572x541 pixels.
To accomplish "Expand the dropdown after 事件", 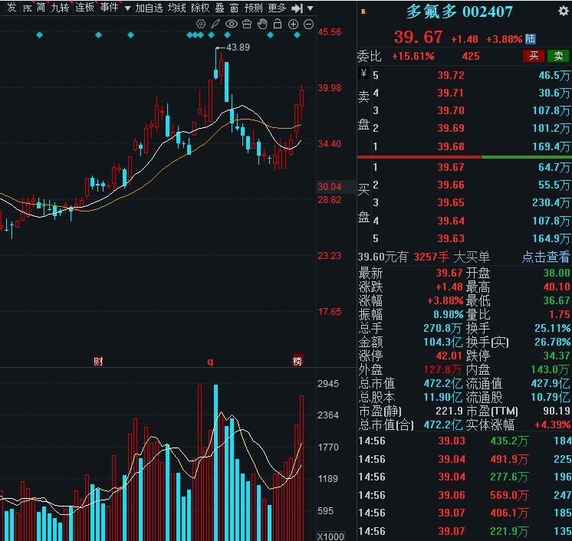I will tap(128, 8).
